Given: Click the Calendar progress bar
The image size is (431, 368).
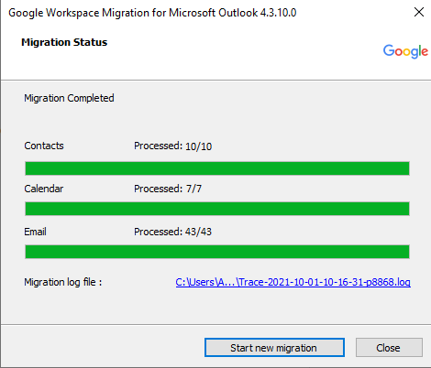Looking at the screenshot, I should pos(217,209).
